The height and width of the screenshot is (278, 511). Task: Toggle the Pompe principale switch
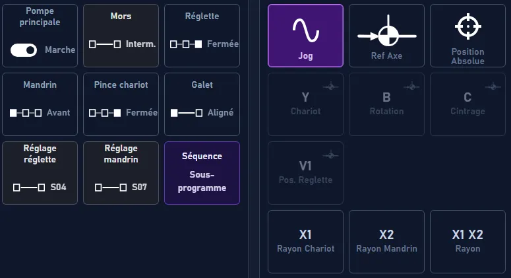point(24,50)
